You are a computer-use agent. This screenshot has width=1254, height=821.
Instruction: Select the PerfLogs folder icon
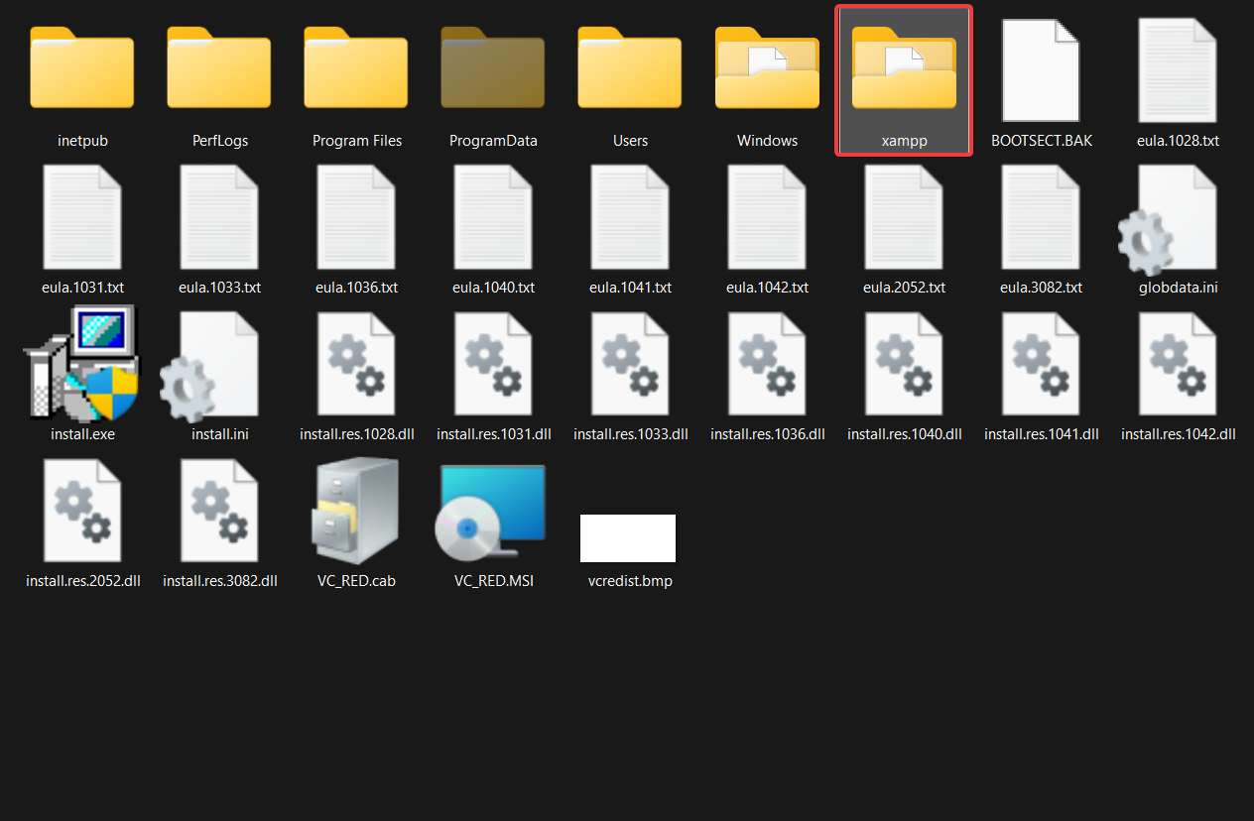coord(219,67)
